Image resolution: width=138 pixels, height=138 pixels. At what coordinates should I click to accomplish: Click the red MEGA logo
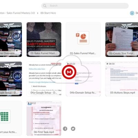pos(69,72)
